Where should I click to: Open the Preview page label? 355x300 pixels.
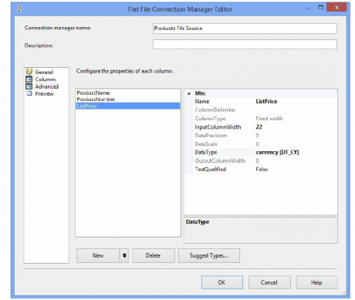tap(44, 94)
